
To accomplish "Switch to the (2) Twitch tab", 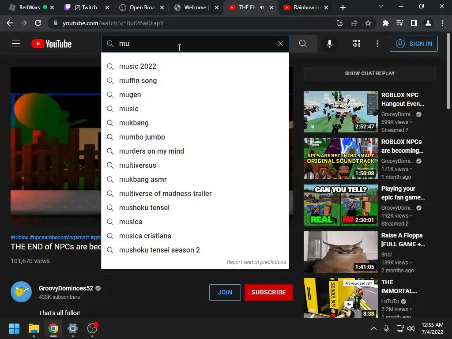I will tap(86, 8).
